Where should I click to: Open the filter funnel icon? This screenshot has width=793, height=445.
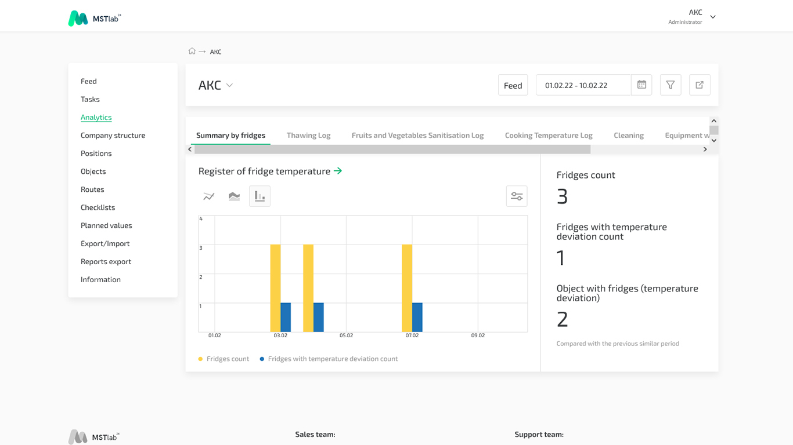point(671,85)
